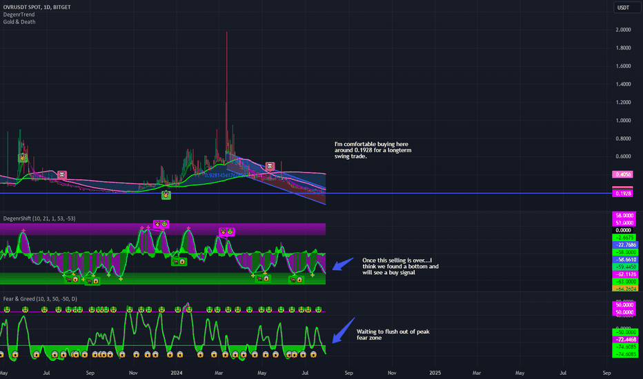Select the golden cross badge below the blue 0.1928 line
Screen dimensions: 643x379
point(166,194)
